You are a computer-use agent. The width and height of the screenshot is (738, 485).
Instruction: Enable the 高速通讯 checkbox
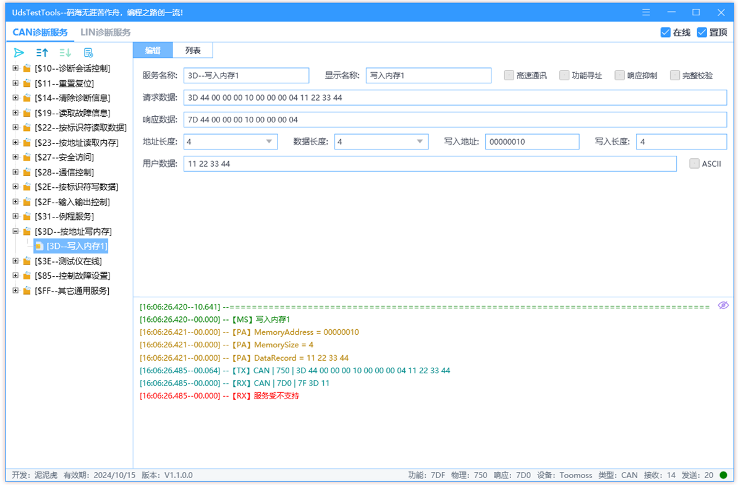[508, 75]
